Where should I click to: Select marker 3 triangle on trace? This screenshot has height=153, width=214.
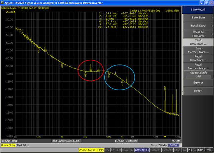[62, 64]
